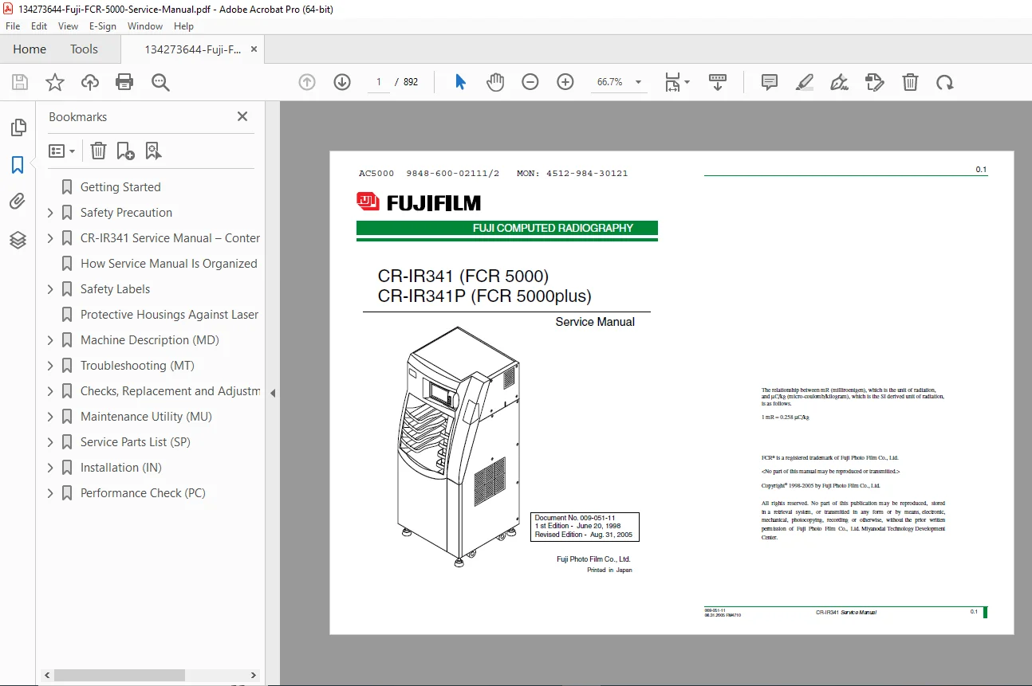Close the Bookmarks panel
The width and height of the screenshot is (1032, 686).
(x=242, y=116)
